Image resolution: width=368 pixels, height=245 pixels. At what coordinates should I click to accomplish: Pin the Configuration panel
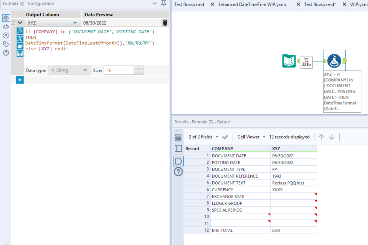pyautogui.click(x=164, y=4)
